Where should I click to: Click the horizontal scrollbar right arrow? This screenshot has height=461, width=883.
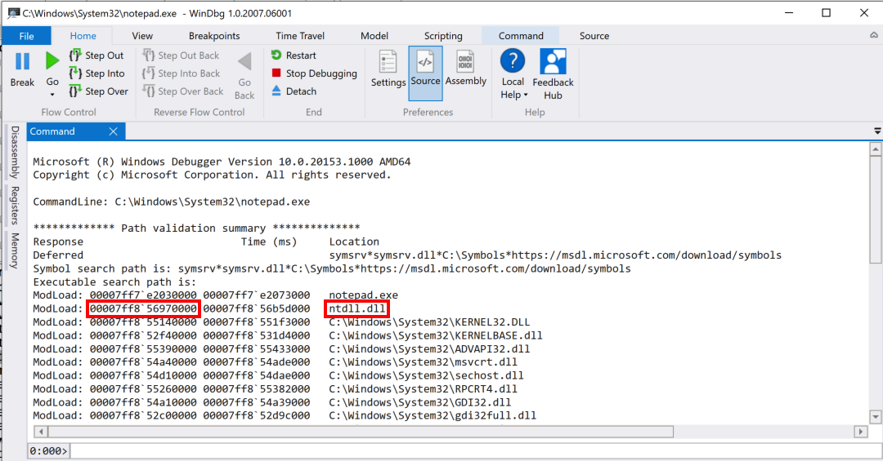860,432
